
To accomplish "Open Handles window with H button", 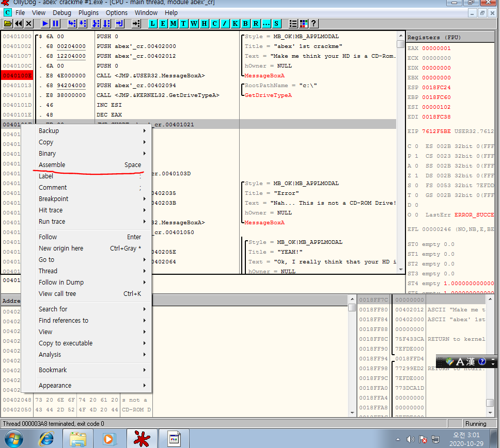I will tap(204, 24).
